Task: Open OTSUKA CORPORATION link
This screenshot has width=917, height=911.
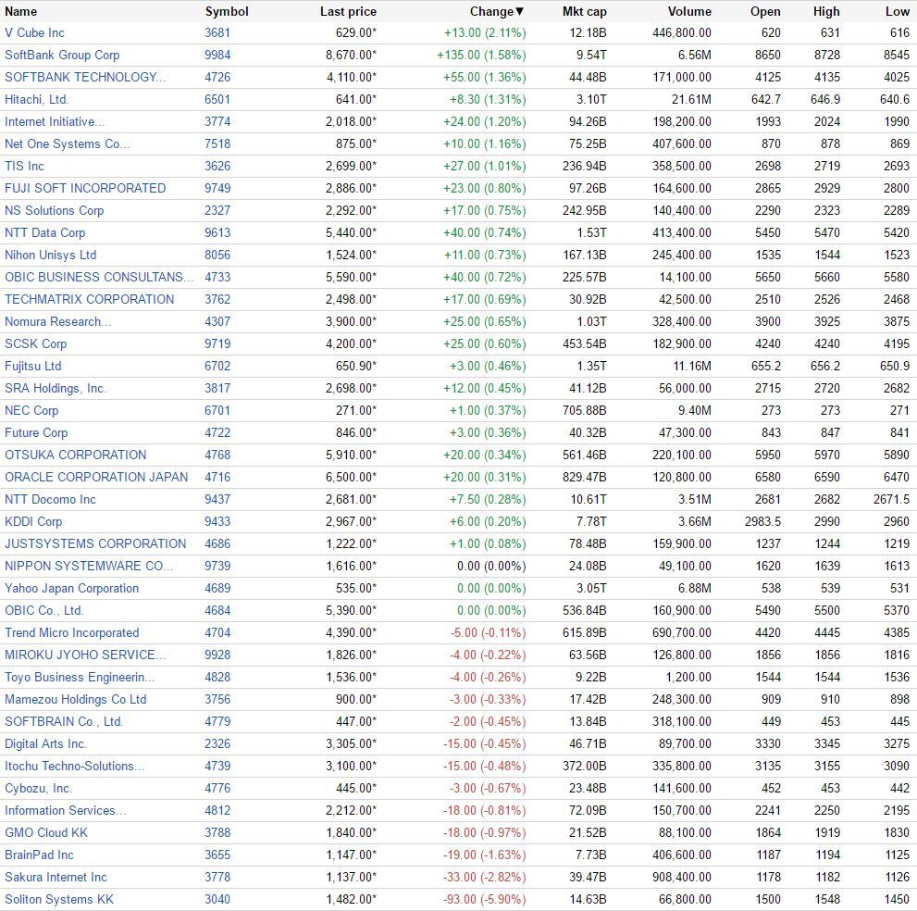Action: tap(76, 455)
